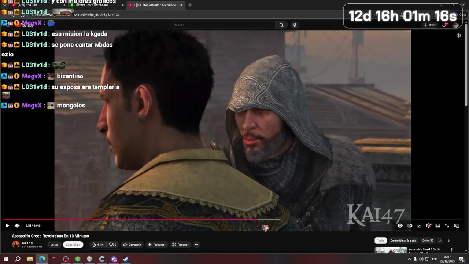This screenshot has width=469, height=264.
Task: Click the Suscribirse button
Action: pyautogui.click(x=73, y=245)
